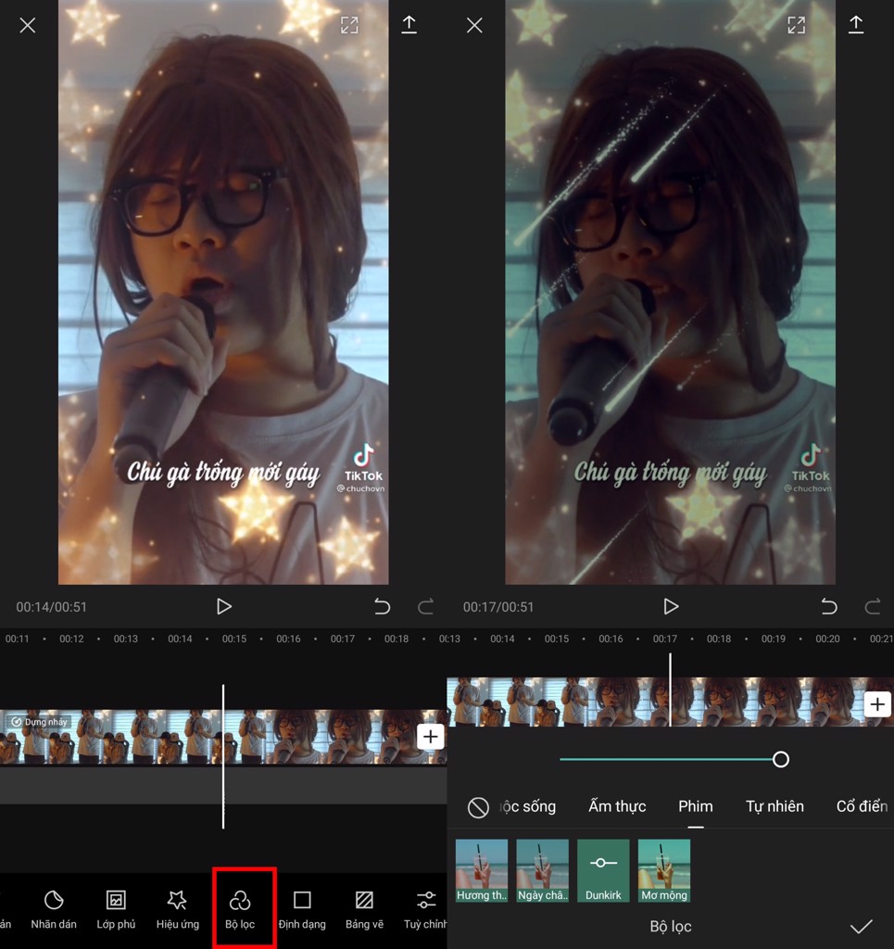
Task: Select the Hiệu ứng effects tool
Action: pos(177,908)
